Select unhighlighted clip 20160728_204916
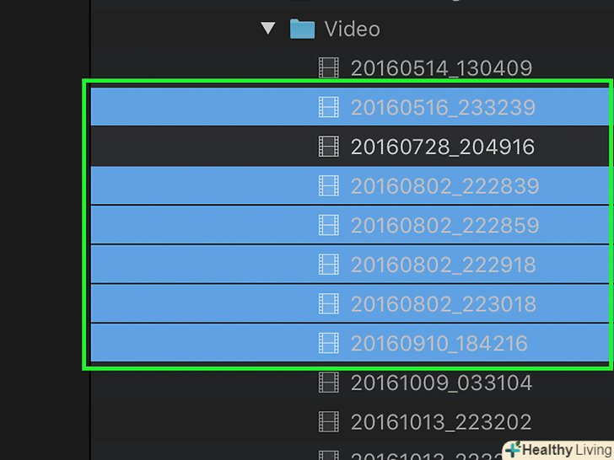This screenshot has height=460, width=614. 443,147
